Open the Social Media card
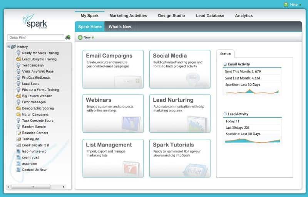Screen dimensions: 308x197 point(180,69)
